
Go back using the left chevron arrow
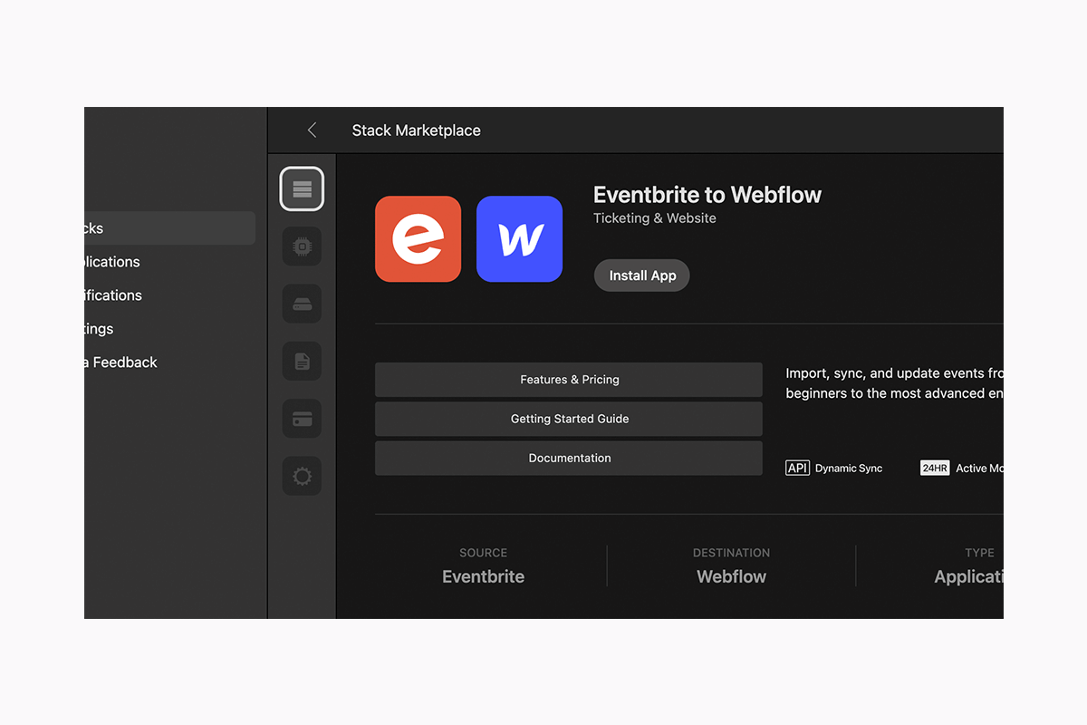(312, 130)
